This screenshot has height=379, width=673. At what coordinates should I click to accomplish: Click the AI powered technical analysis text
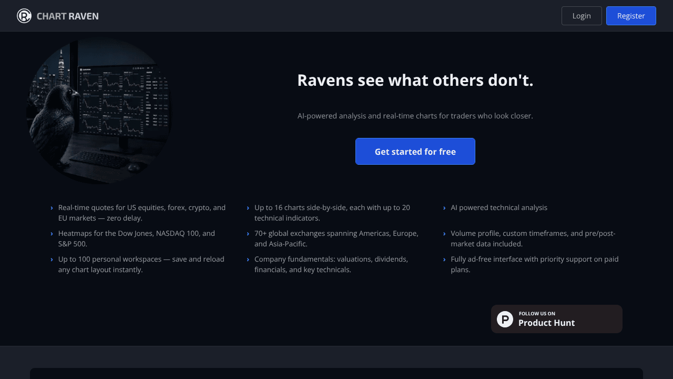point(499,207)
